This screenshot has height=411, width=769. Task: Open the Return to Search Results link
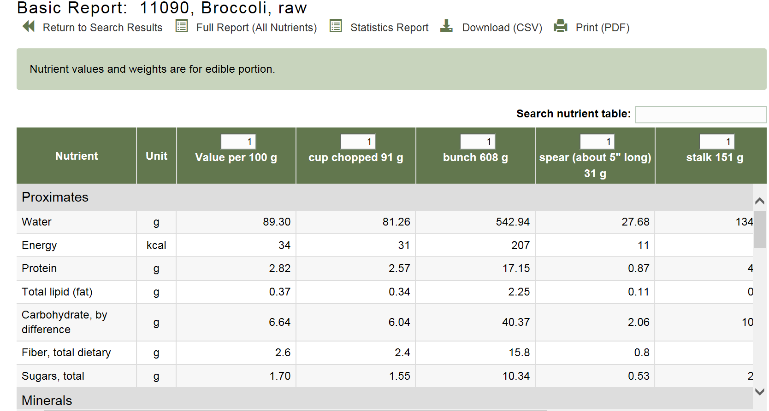coord(102,28)
